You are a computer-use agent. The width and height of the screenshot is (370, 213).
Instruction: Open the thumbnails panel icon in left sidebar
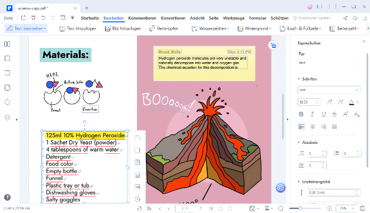click(7, 44)
